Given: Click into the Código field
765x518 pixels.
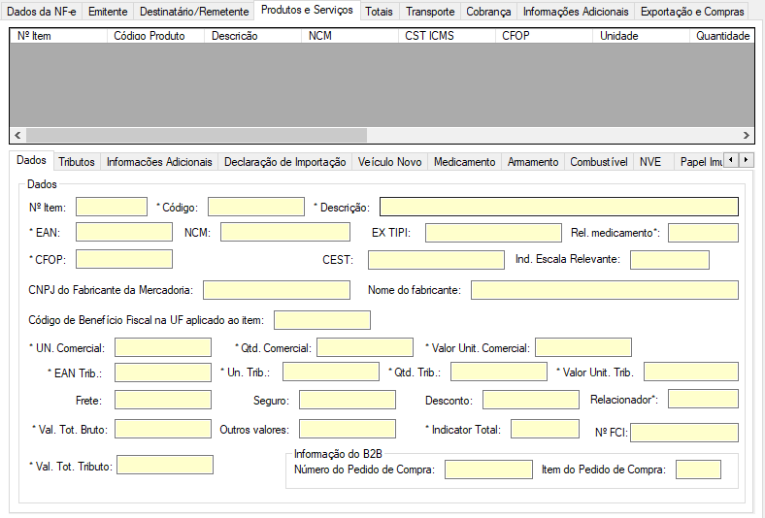Looking at the screenshot, I should click(x=256, y=207).
